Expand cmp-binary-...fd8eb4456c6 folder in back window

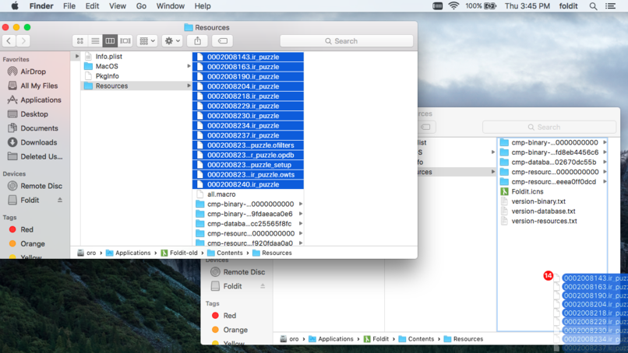605,152
